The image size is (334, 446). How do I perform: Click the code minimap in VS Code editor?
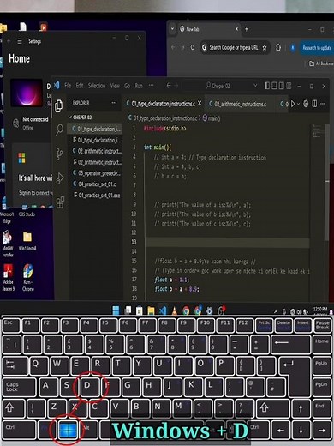317,131
